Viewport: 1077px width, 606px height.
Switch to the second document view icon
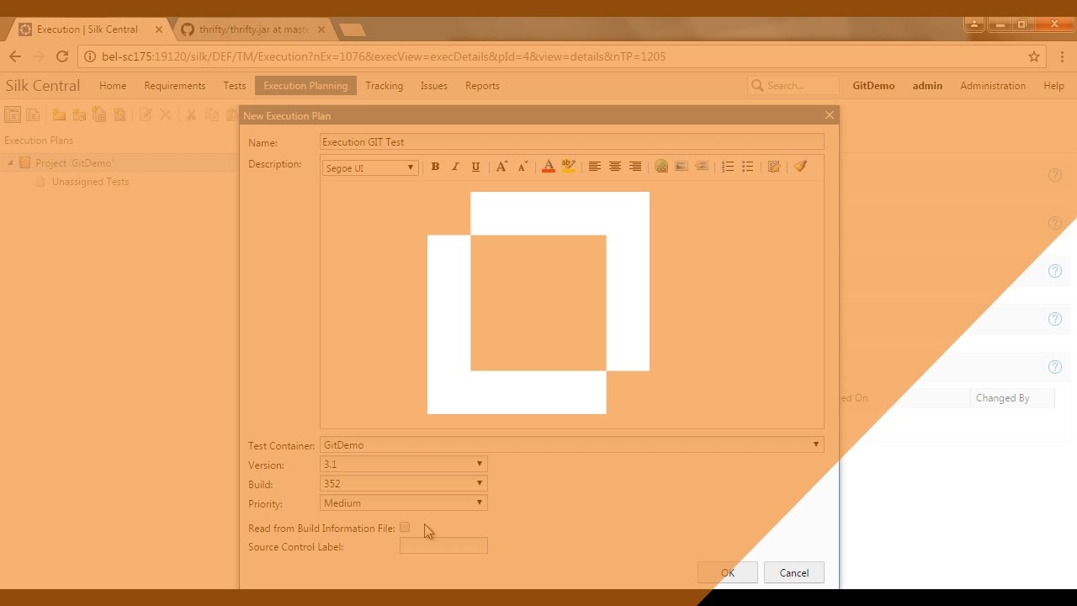33,114
